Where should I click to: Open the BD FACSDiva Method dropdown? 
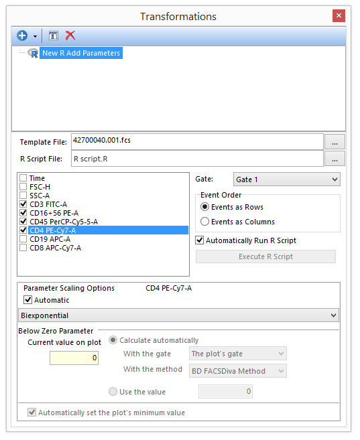click(x=238, y=371)
